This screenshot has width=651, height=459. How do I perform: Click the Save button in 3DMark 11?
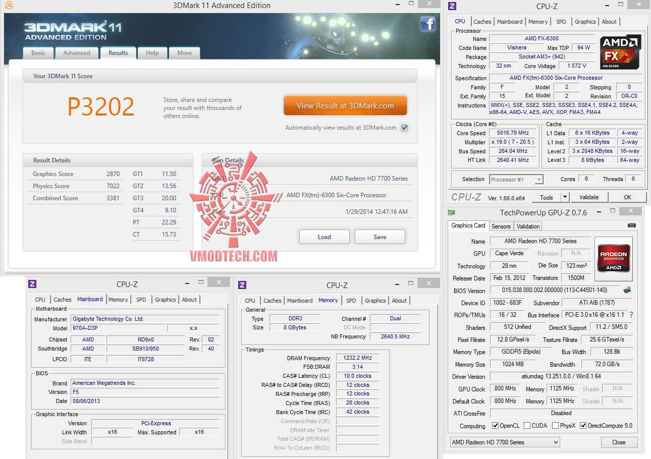click(x=380, y=237)
